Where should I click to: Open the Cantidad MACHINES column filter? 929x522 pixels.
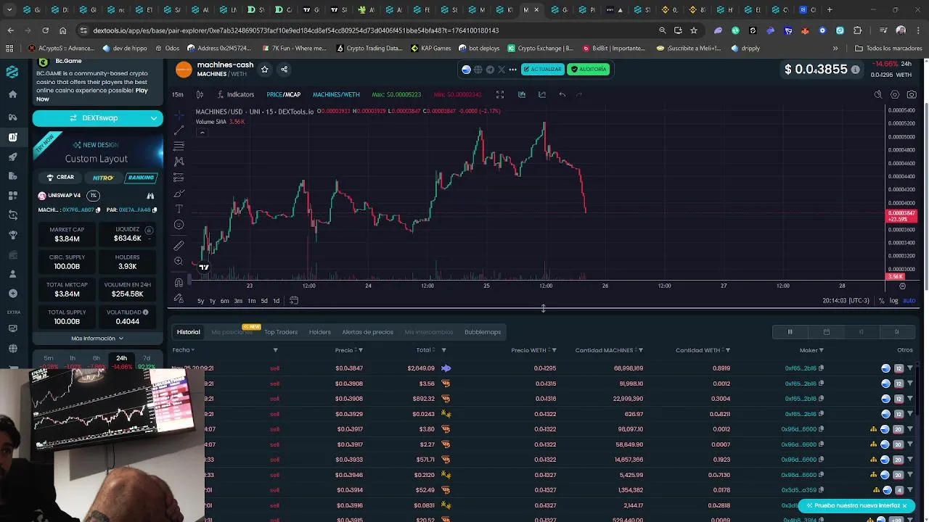tap(642, 350)
